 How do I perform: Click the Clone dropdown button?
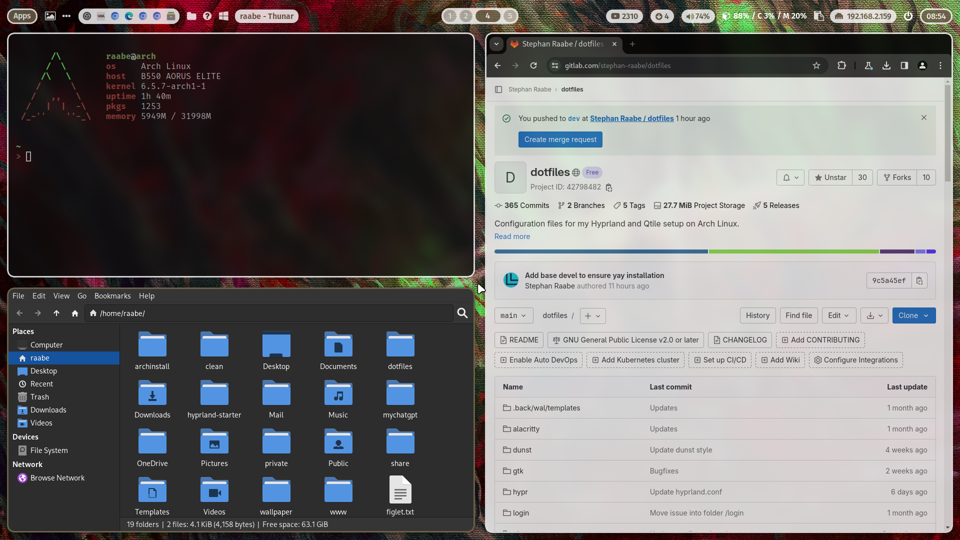coord(914,315)
